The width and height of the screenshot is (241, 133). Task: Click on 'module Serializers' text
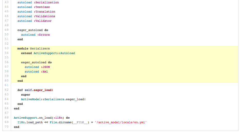(x=34, y=48)
